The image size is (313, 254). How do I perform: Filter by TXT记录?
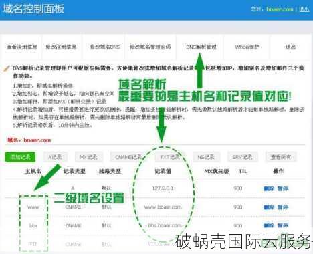pos(169,157)
